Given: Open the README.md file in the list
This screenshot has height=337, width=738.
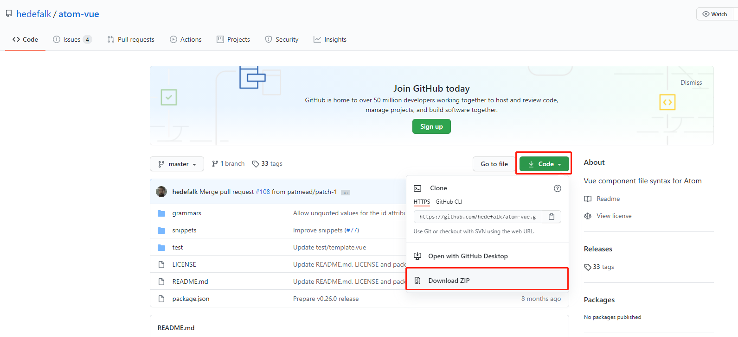Looking at the screenshot, I should tap(190, 281).
